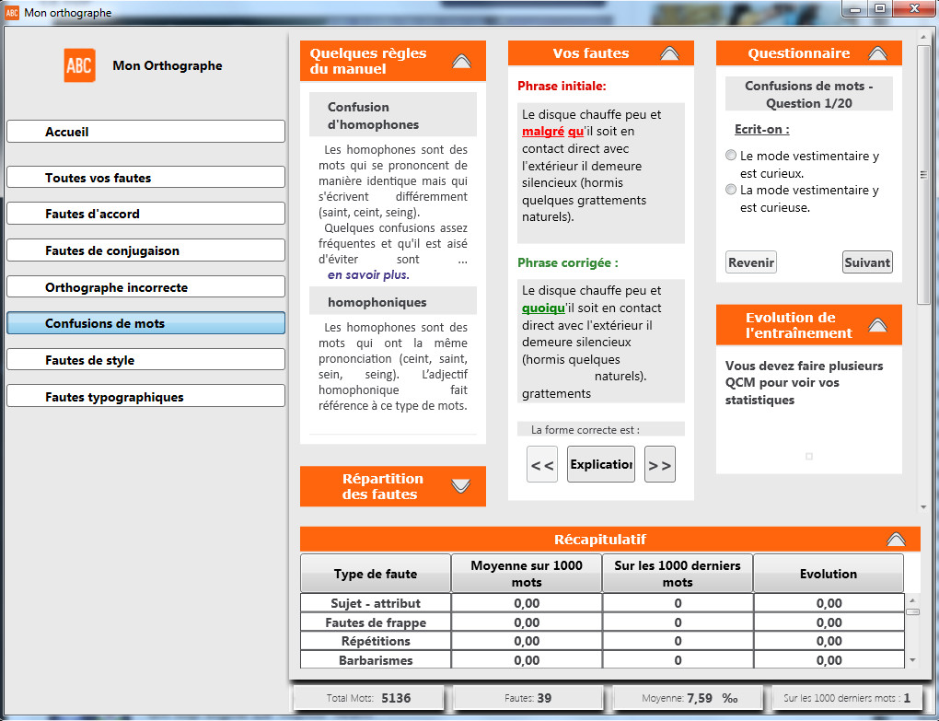Click the ABC icon in the title bar
Image resolution: width=939 pixels, height=721 pixels.
[12, 13]
